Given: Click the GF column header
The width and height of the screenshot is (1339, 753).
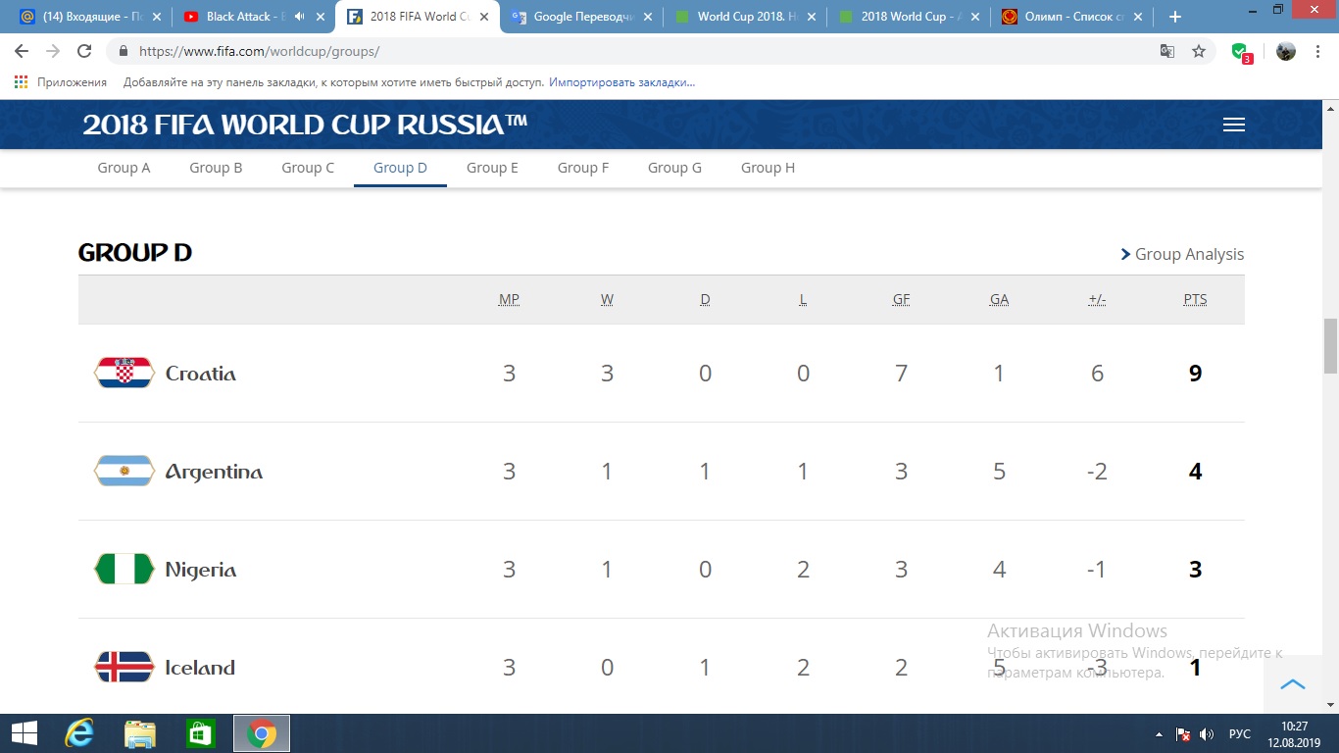Looking at the screenshot, I should 901,300.
